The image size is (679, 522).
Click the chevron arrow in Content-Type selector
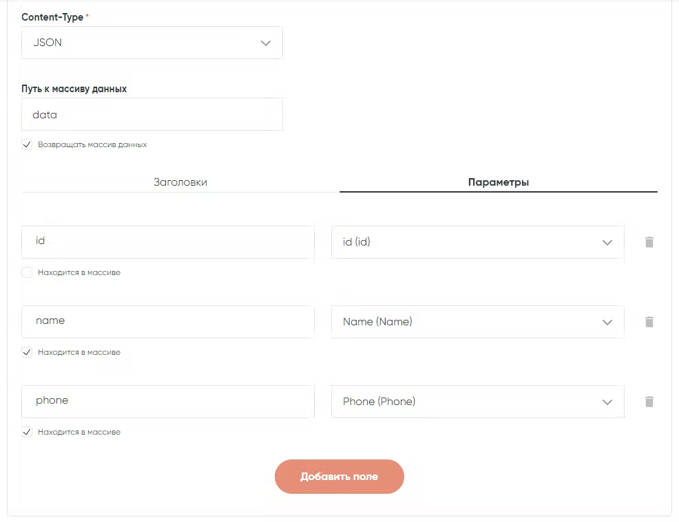[x=266, y=43]
